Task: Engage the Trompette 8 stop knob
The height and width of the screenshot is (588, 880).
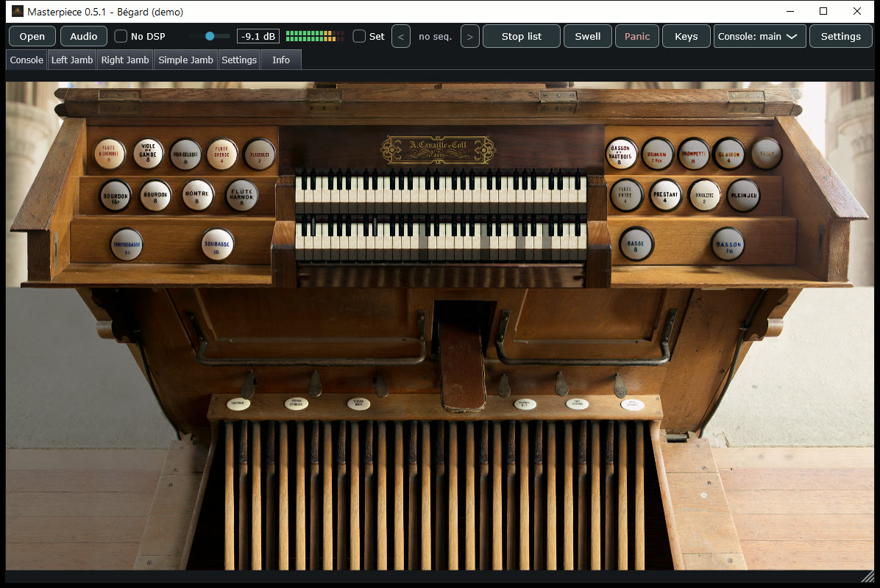Action: click(x=694, y=154)
